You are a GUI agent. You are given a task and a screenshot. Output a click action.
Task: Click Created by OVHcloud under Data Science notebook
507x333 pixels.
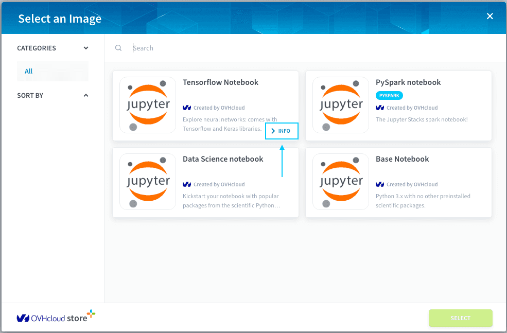click(x=219, y=184)
